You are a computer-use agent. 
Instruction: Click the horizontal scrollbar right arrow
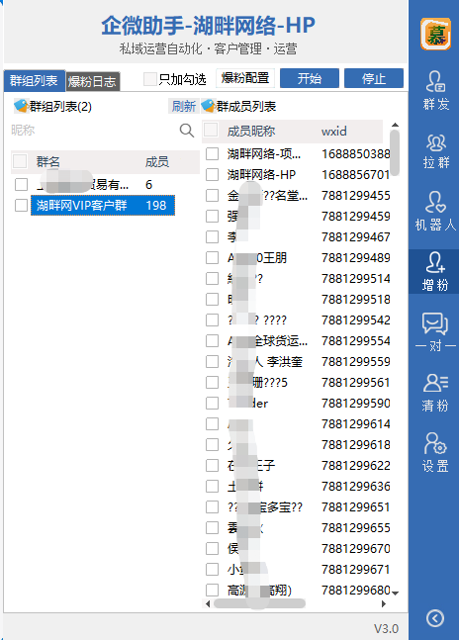coord(383,603)
